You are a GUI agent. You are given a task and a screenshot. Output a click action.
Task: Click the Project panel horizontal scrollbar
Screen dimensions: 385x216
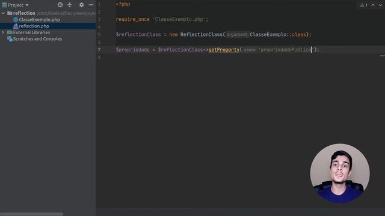[31, 214]
